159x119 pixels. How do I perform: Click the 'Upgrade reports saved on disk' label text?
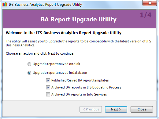pyautogui.click(x=56, y=64)
